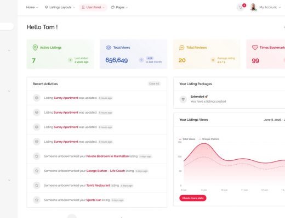Click the star icon beside Average rating
The width and height of the screenshot is (285, 218).
tap(213, 60)
